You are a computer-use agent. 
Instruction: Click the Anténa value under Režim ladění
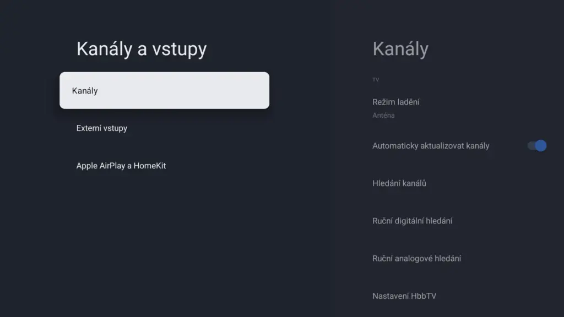383,116
